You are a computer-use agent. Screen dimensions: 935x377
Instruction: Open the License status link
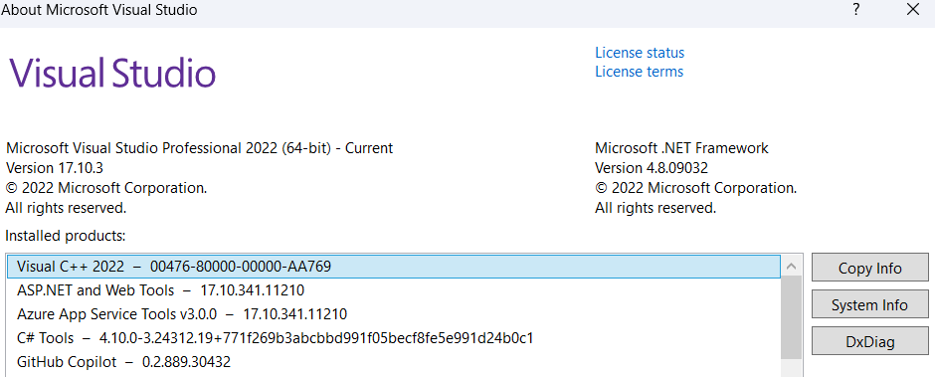pos(640,53)
